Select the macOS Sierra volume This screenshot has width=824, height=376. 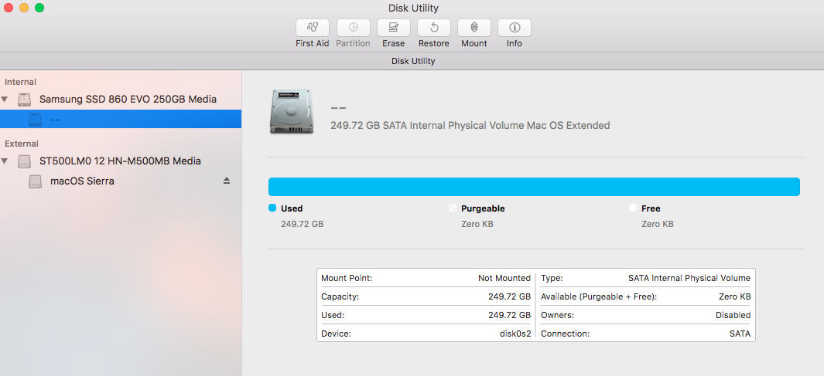(82, 181)
